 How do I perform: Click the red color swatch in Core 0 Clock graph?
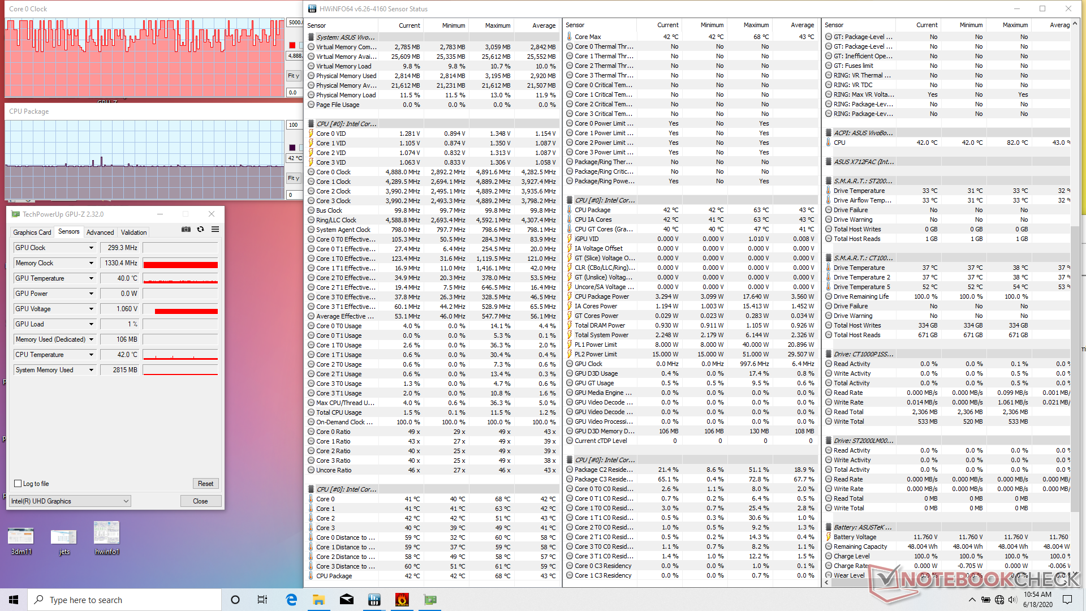[x=292, y=45]
